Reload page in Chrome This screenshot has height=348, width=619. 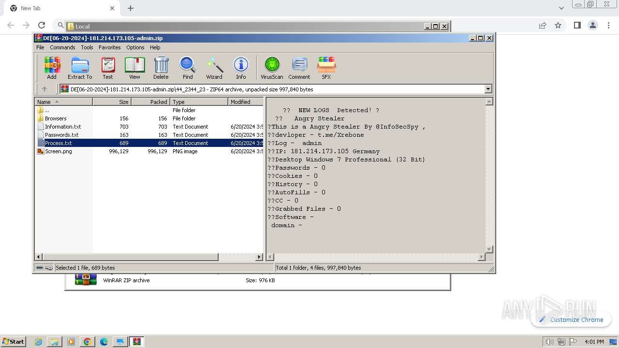coord(42,25)
